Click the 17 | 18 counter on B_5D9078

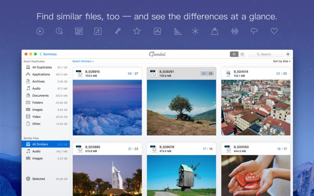(208, 149)
